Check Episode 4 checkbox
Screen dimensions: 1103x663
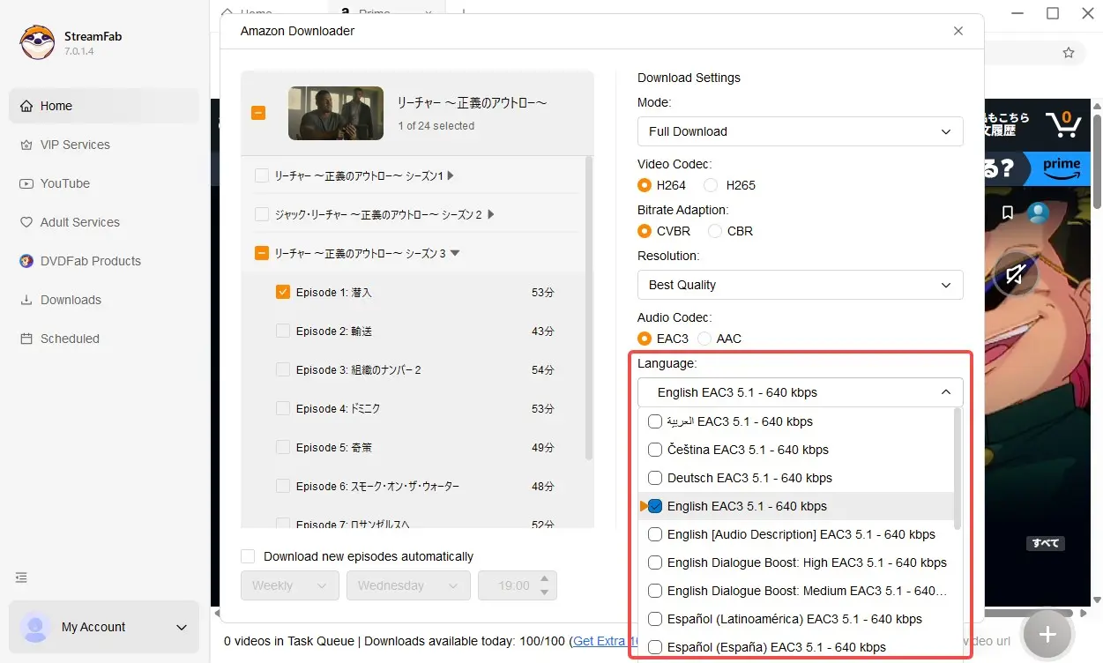click(283, 408)
